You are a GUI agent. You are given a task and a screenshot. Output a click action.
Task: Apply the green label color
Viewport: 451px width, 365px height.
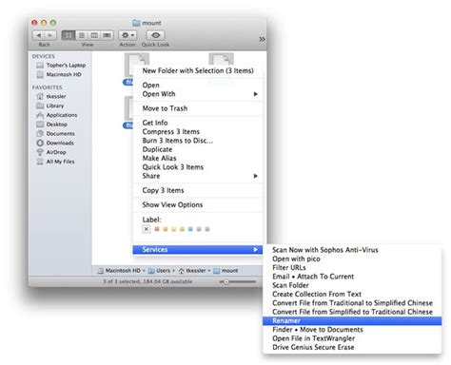[x=182, y=229]
